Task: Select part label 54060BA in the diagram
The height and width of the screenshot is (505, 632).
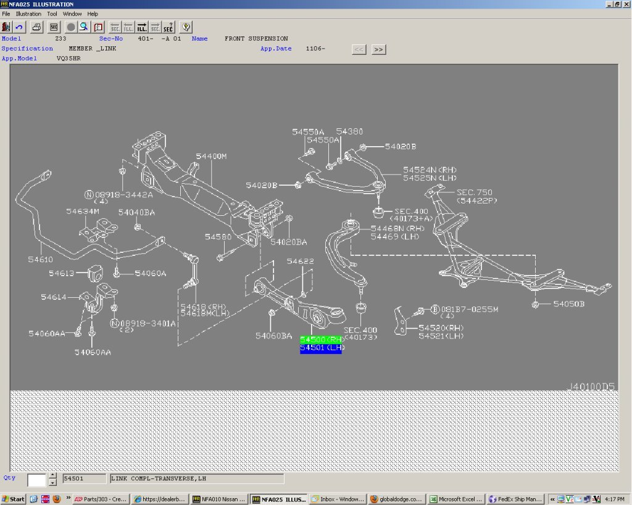Action: point(273,336)
